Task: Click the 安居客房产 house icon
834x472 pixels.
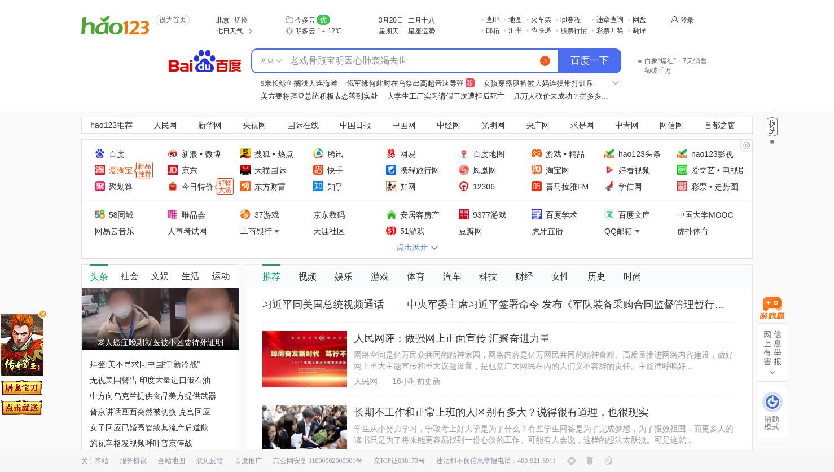Action: click(x=391, y=214)
